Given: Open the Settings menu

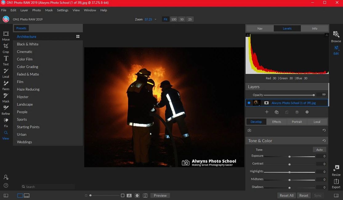Looking at the screenshot, I should (63, 10).
